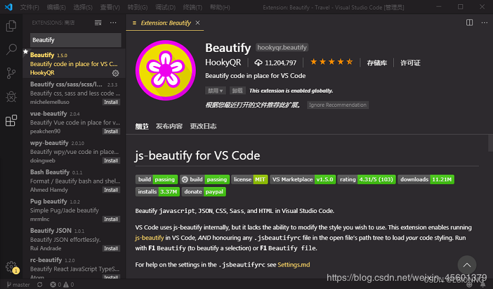
Task: Open the 终端(T) menu
Action: pos(192,7)
